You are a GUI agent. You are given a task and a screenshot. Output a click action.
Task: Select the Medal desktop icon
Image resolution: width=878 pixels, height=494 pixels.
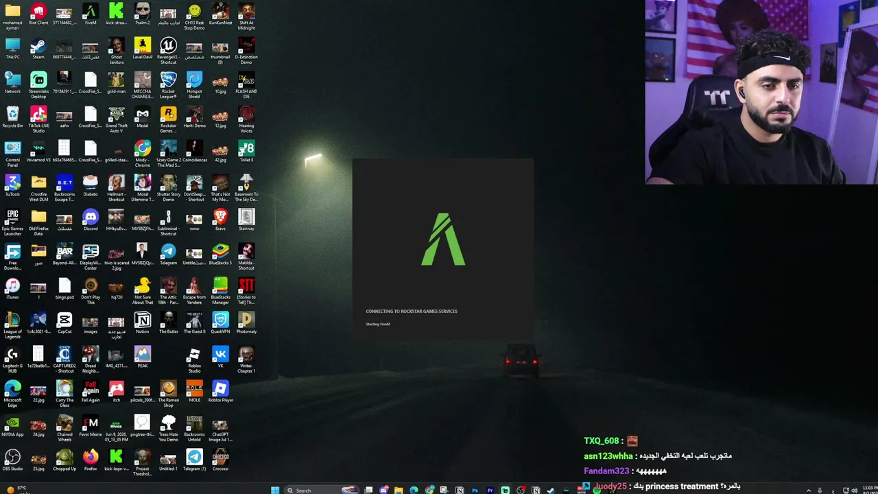coord(142,117)
